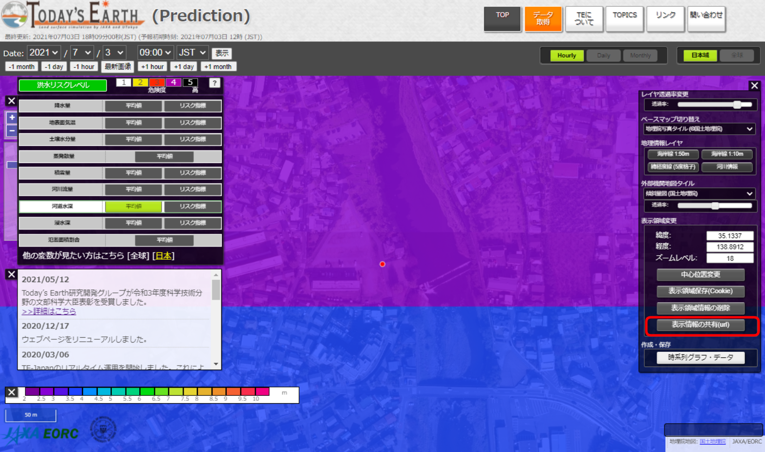
Task: Zoom in the map with plus button
Action: click(12, 117)
